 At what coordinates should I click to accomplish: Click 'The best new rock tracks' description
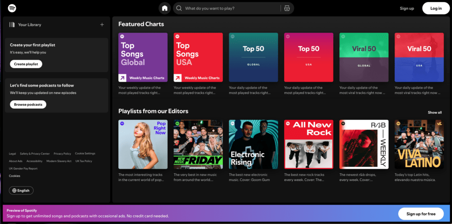(305, 177)
